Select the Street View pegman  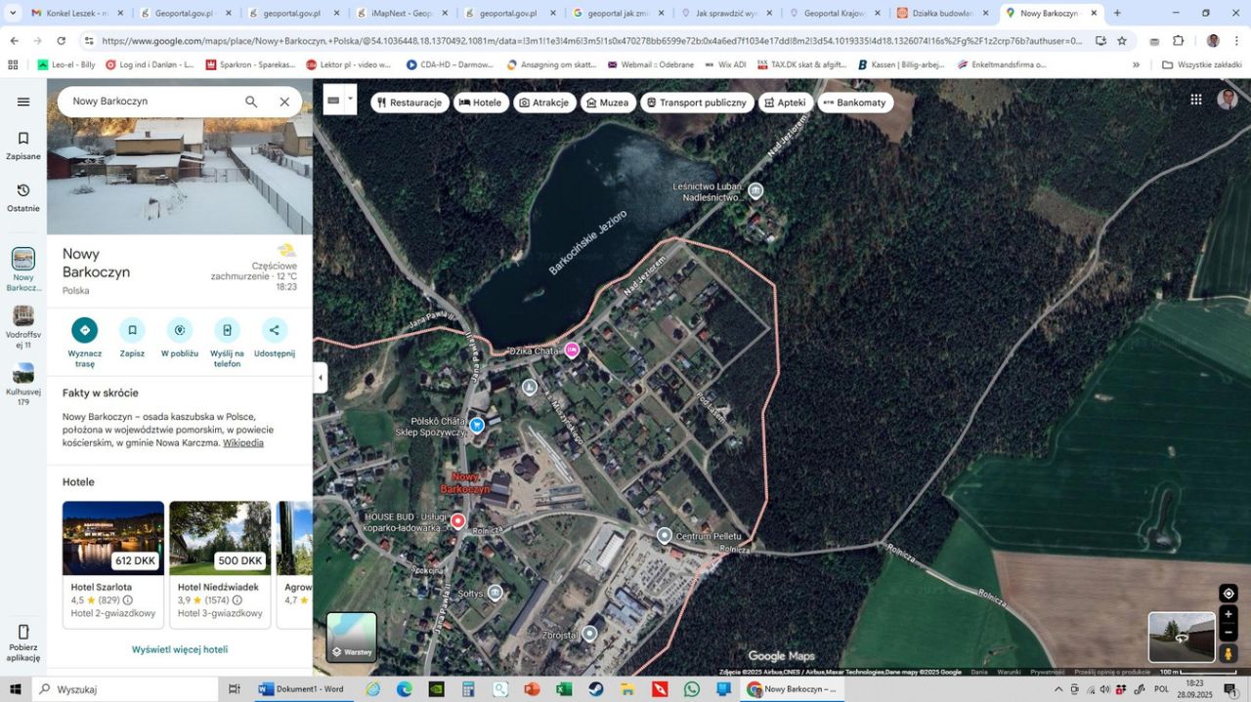1229,653
